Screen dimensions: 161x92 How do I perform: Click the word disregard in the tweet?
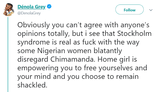33,59
